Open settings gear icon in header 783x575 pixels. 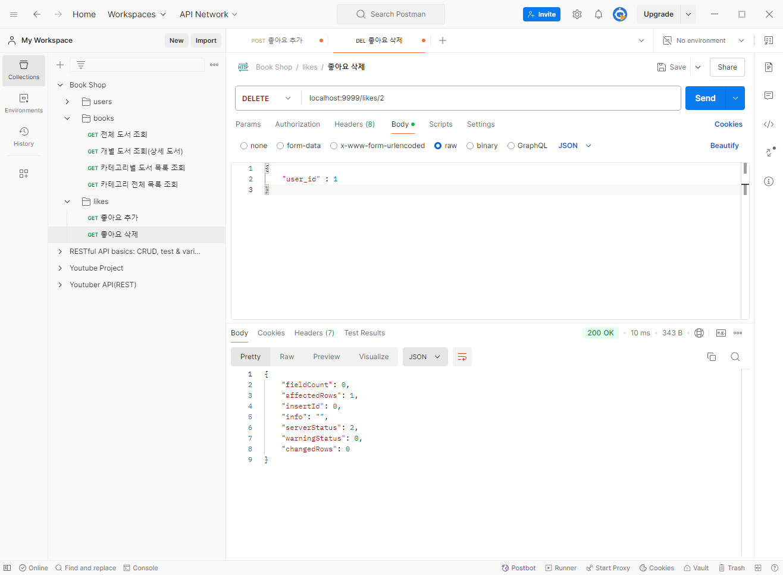(x=577, y=14)
